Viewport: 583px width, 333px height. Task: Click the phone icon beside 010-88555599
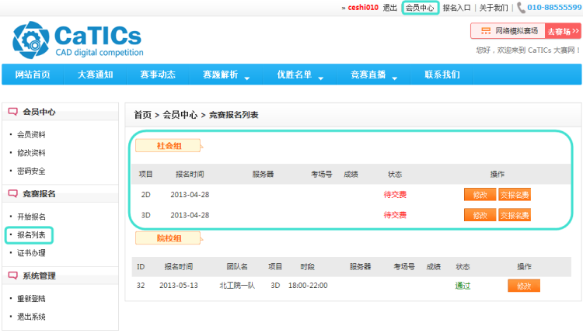pyautogui.click(x=521, y=8)
